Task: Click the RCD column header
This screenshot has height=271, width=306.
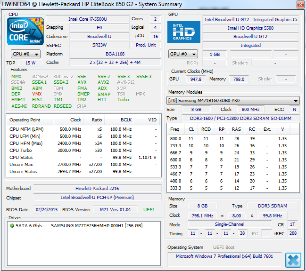Action: pos(206,129)
